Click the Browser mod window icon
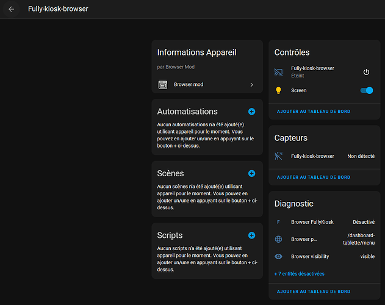 tap(162, 85)
